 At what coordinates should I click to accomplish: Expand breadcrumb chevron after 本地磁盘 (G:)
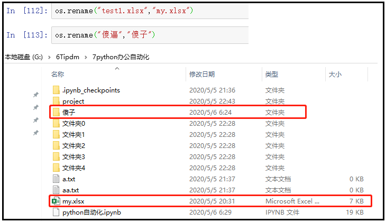click(50, 57)
